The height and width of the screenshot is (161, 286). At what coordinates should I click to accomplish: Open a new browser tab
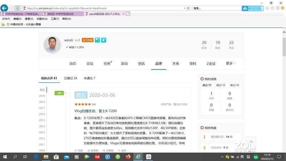(128, 14)
